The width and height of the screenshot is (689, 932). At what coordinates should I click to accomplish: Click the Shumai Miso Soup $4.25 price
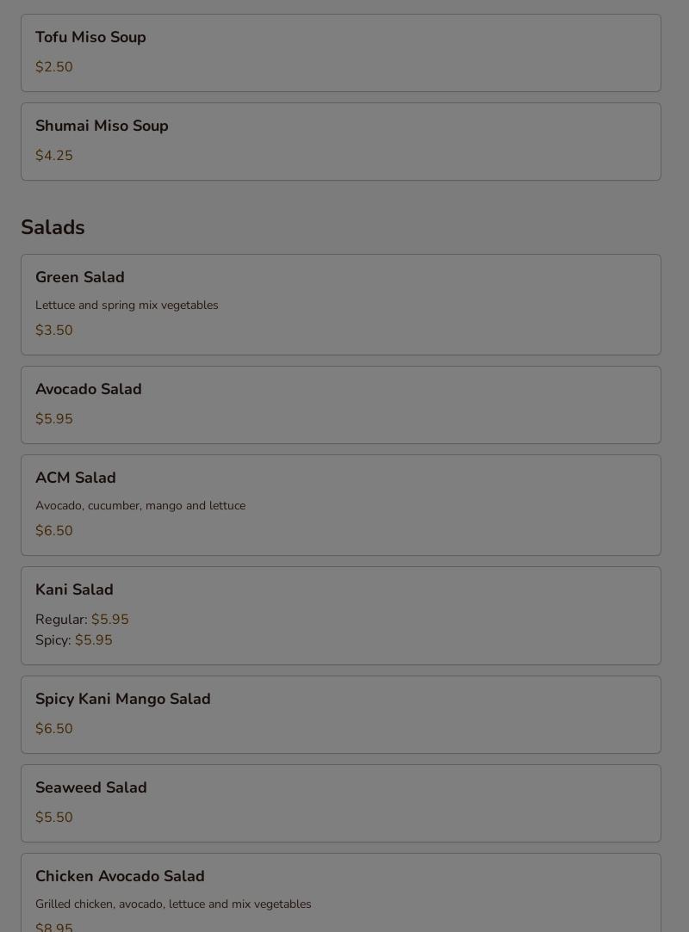pyautogui.click(x=54, y=156)
